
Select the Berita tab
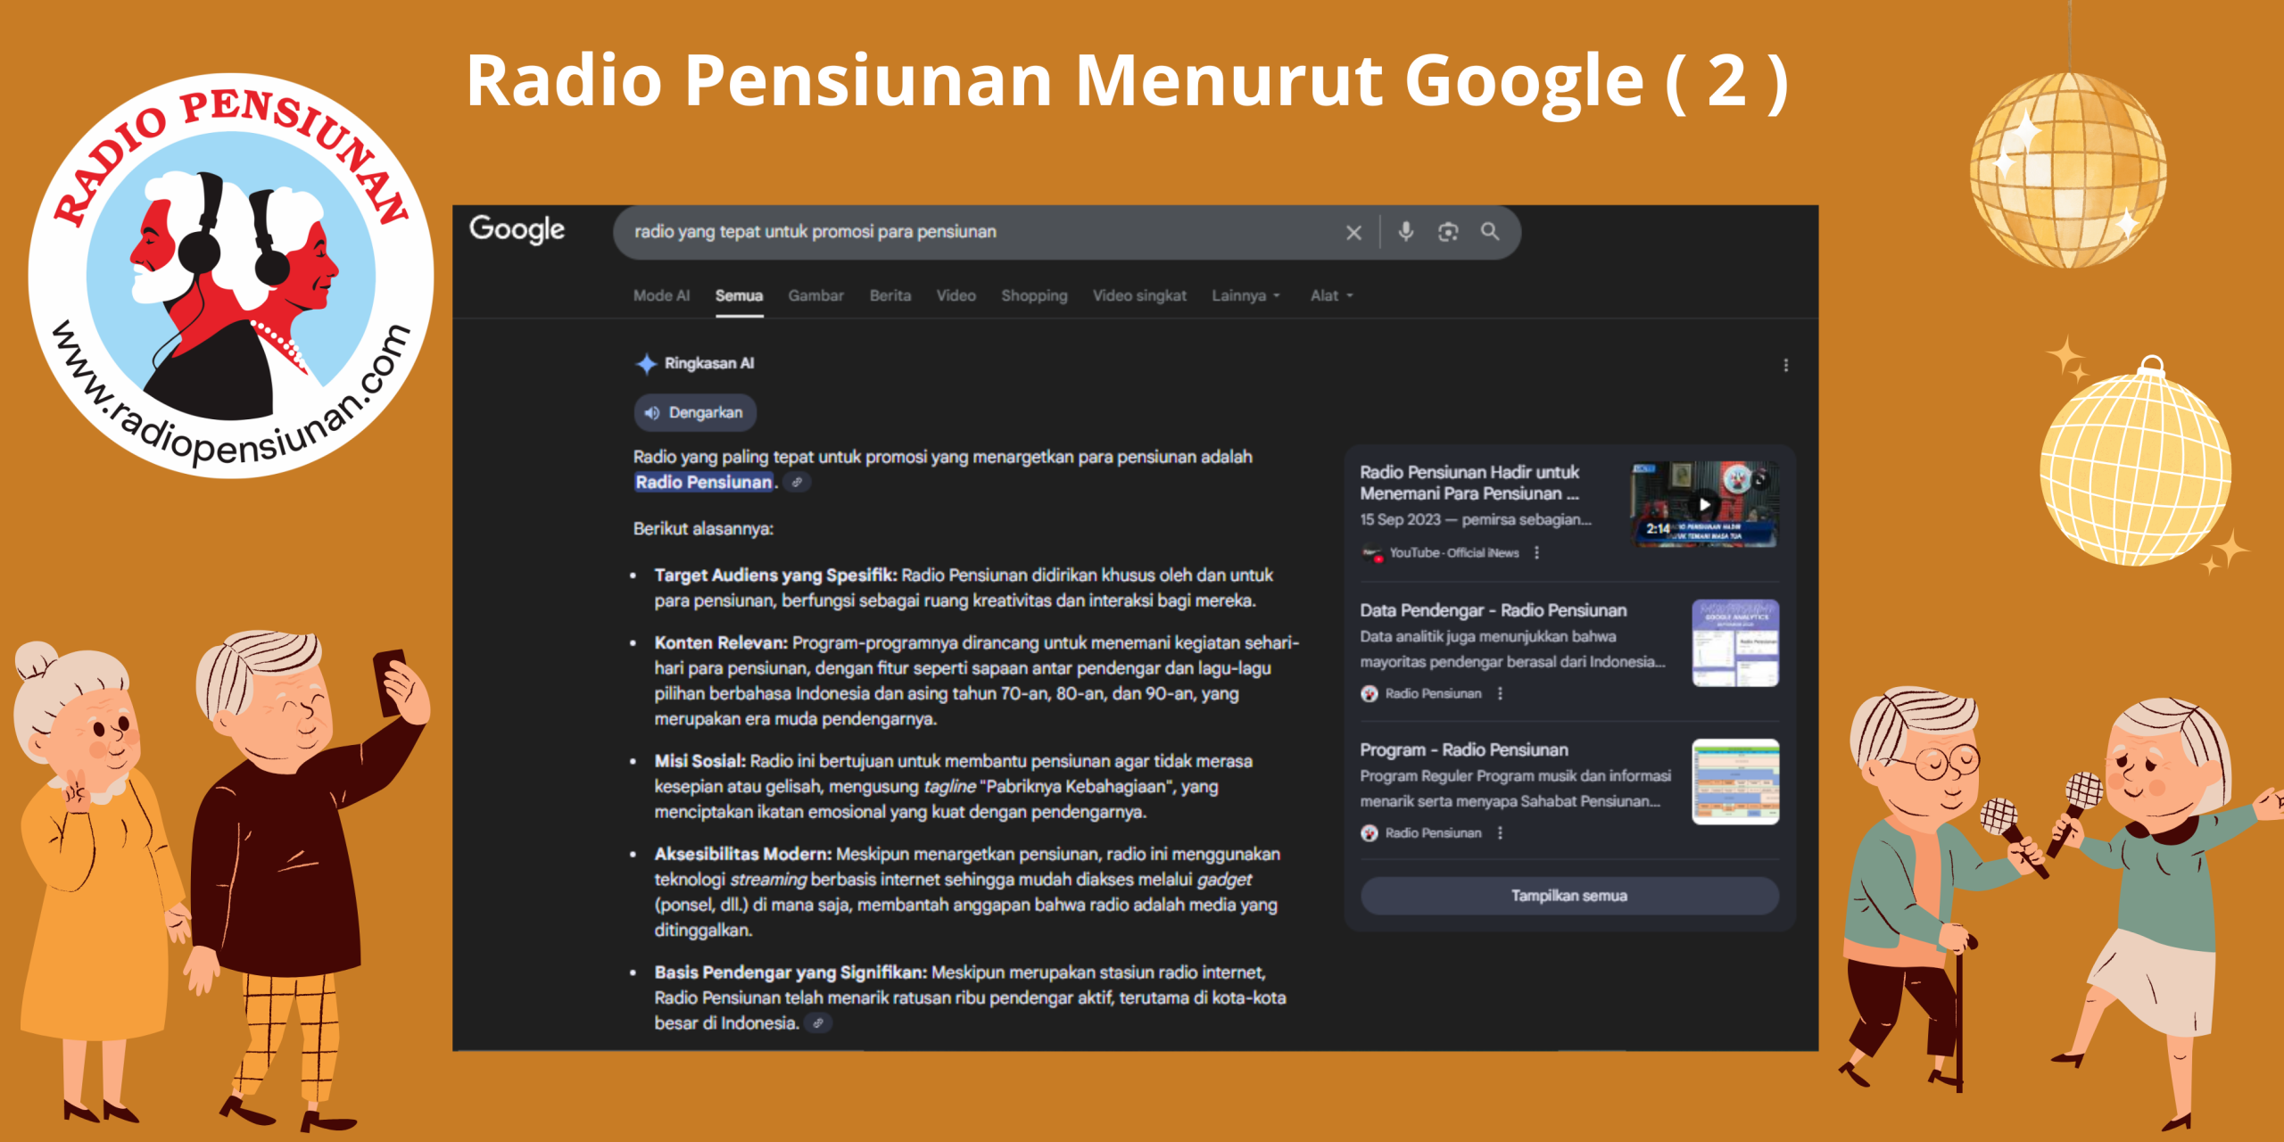coord(890,295)
